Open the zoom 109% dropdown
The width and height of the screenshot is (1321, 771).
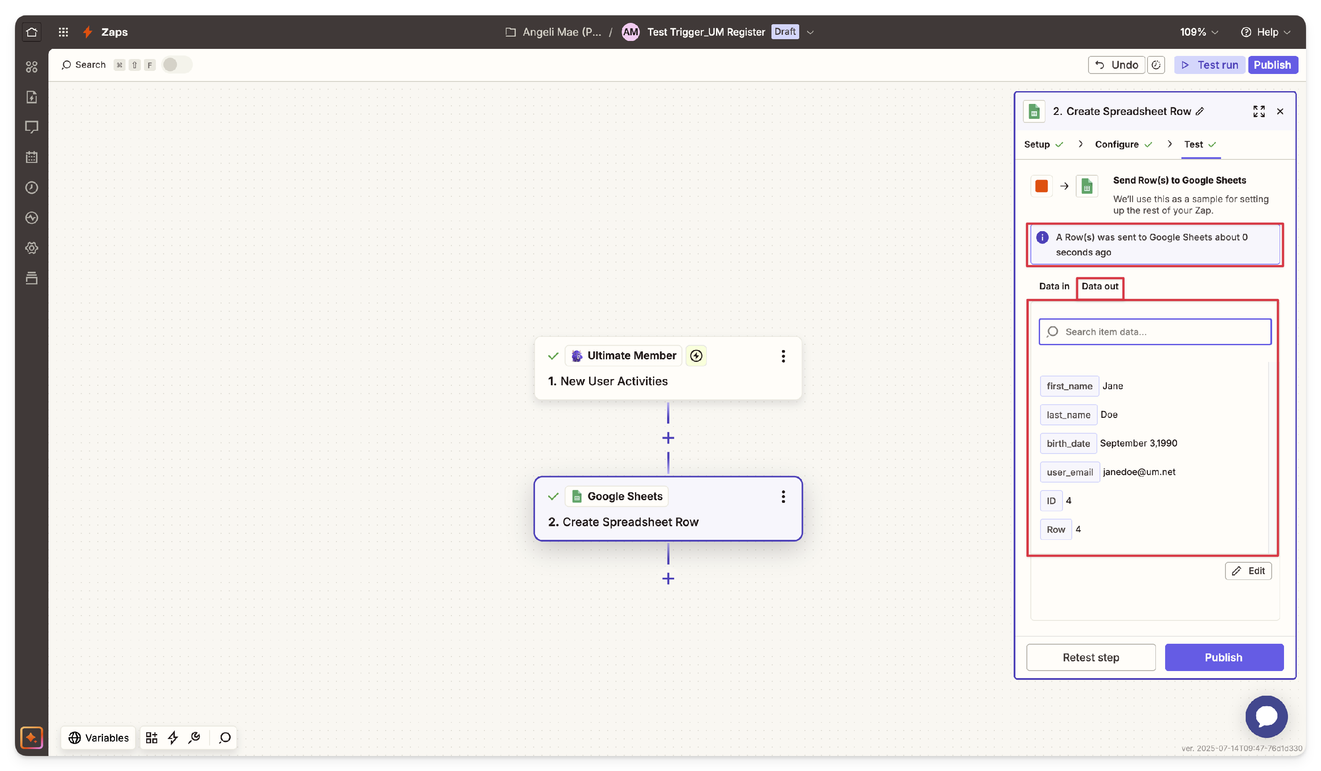coord(1199,32)
